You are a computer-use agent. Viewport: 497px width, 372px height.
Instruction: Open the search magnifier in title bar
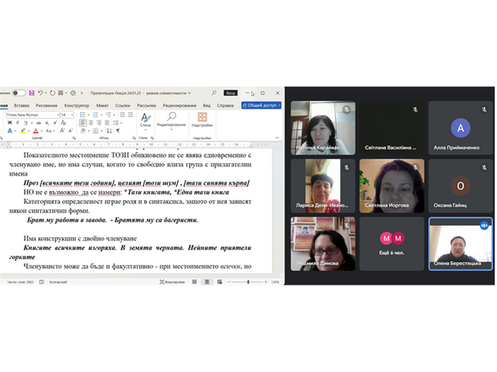(214, 93)
